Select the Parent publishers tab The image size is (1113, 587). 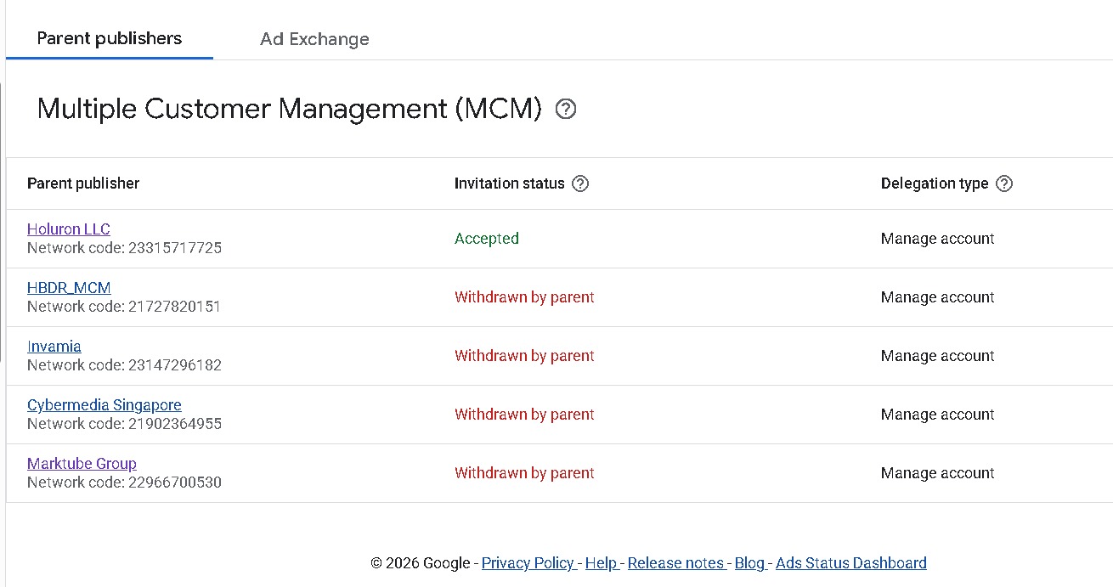pyautogui.click(x=110, y=38)
